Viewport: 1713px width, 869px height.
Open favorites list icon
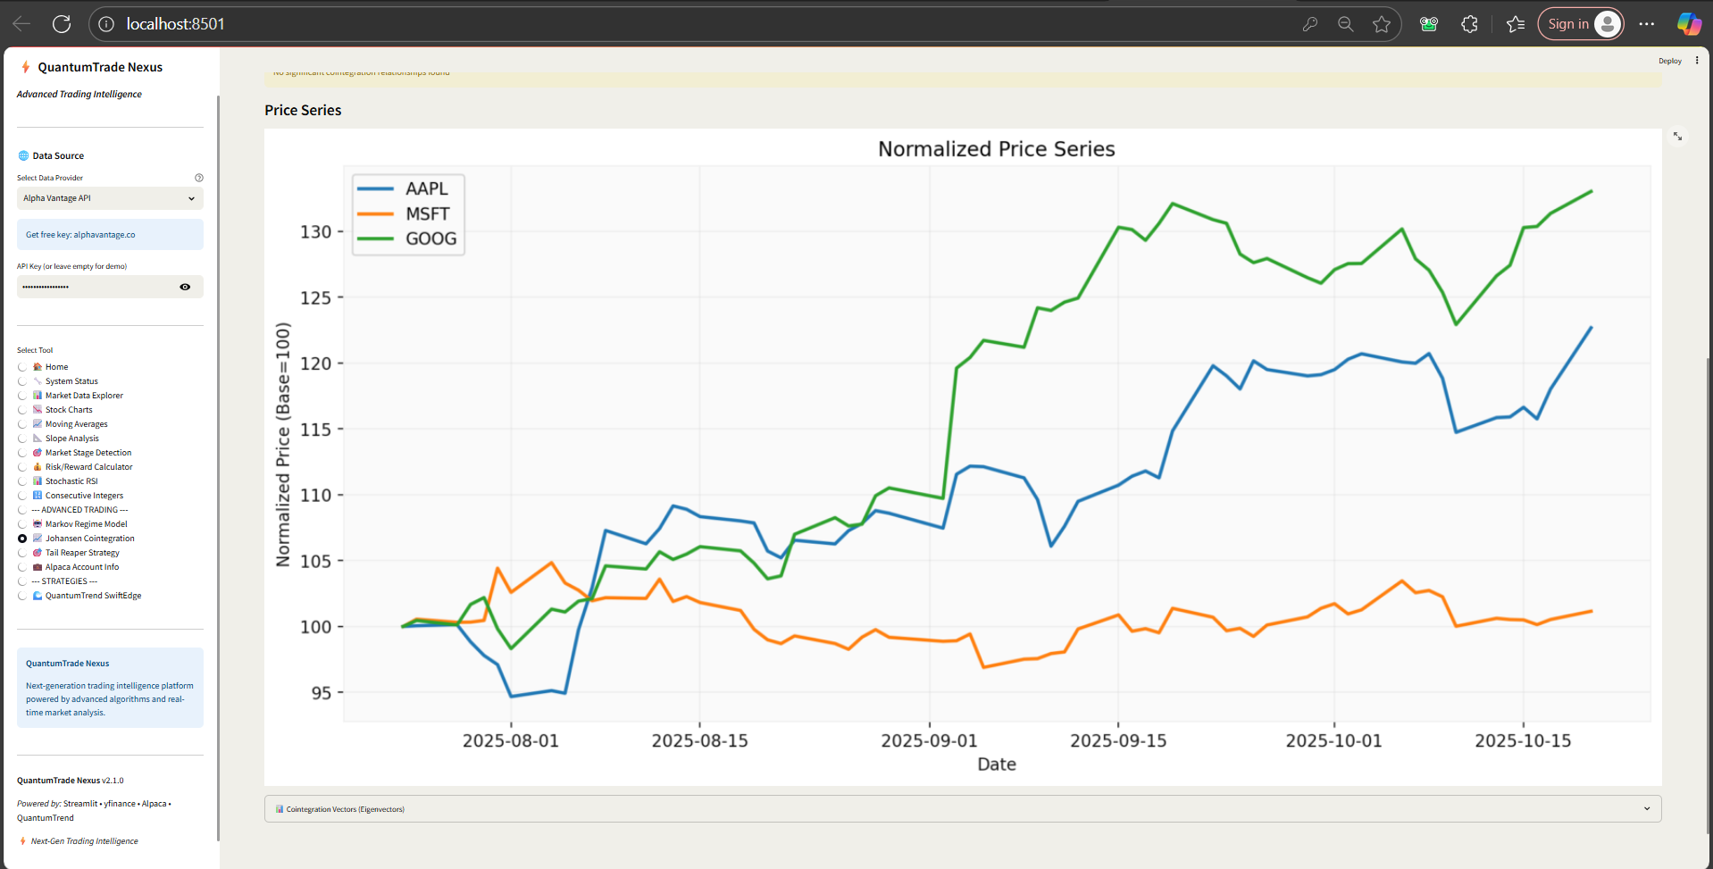click(1516, 24)
